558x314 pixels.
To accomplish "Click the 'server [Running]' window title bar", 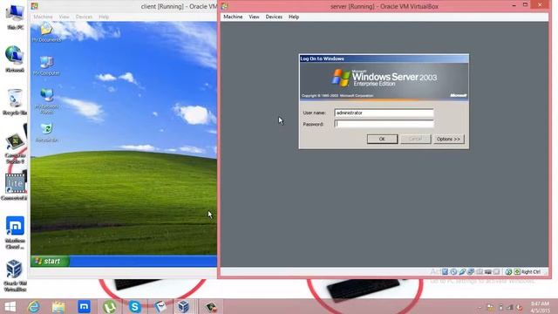I will coord(384,6).
